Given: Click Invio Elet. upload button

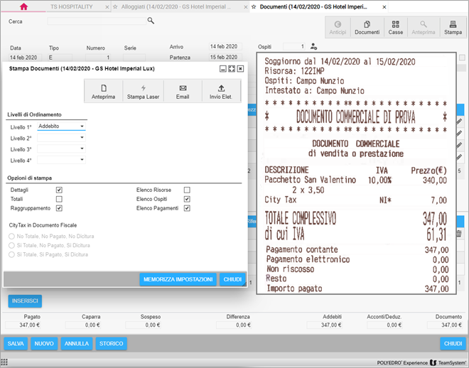Looking at the screenshot, I should [x=221, y=91].
